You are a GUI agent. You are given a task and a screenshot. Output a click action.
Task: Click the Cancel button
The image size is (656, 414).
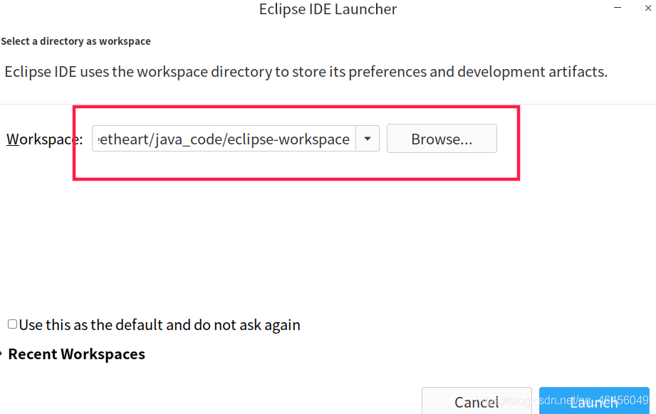[x=477, y=401]
